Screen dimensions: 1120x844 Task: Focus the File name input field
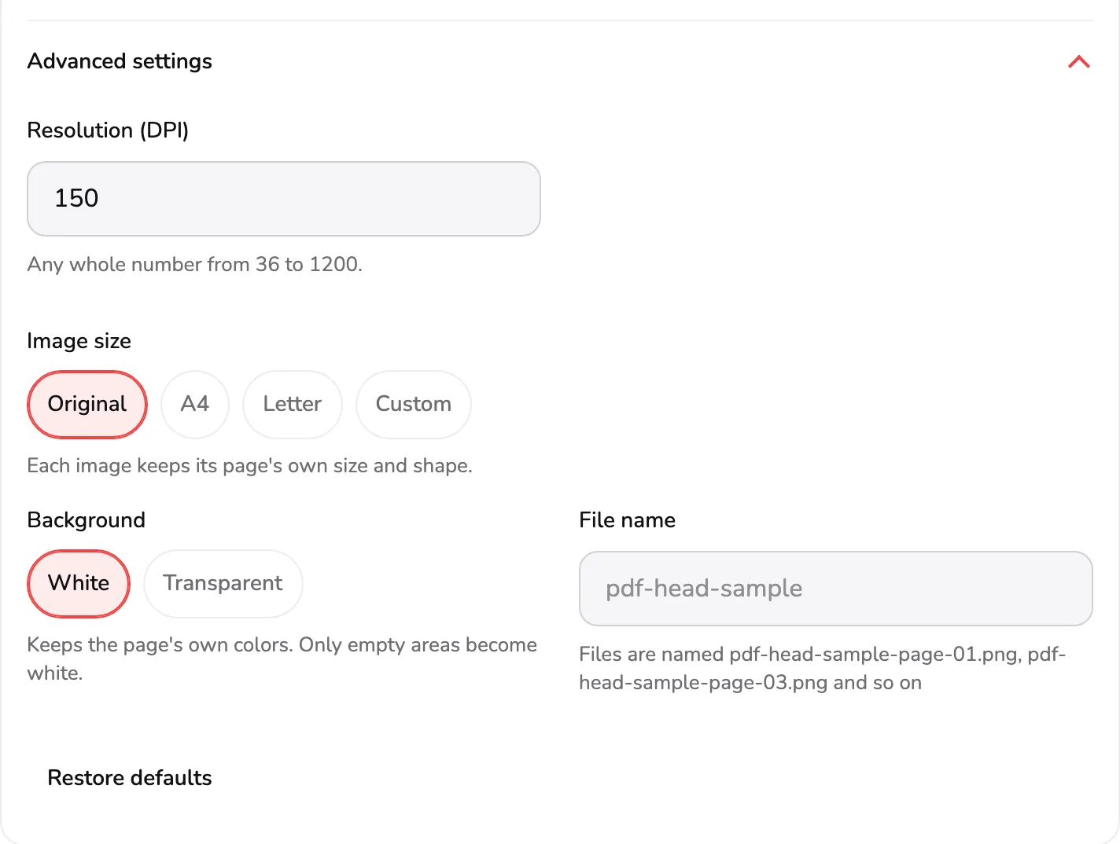[836, 589]
